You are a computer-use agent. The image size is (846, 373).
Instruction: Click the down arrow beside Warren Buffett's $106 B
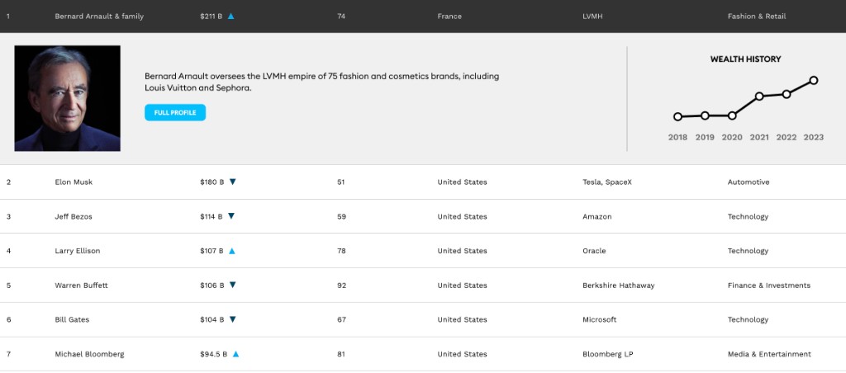pos(232,286)
